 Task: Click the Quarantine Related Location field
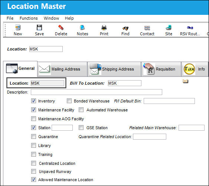coord(150,137)
